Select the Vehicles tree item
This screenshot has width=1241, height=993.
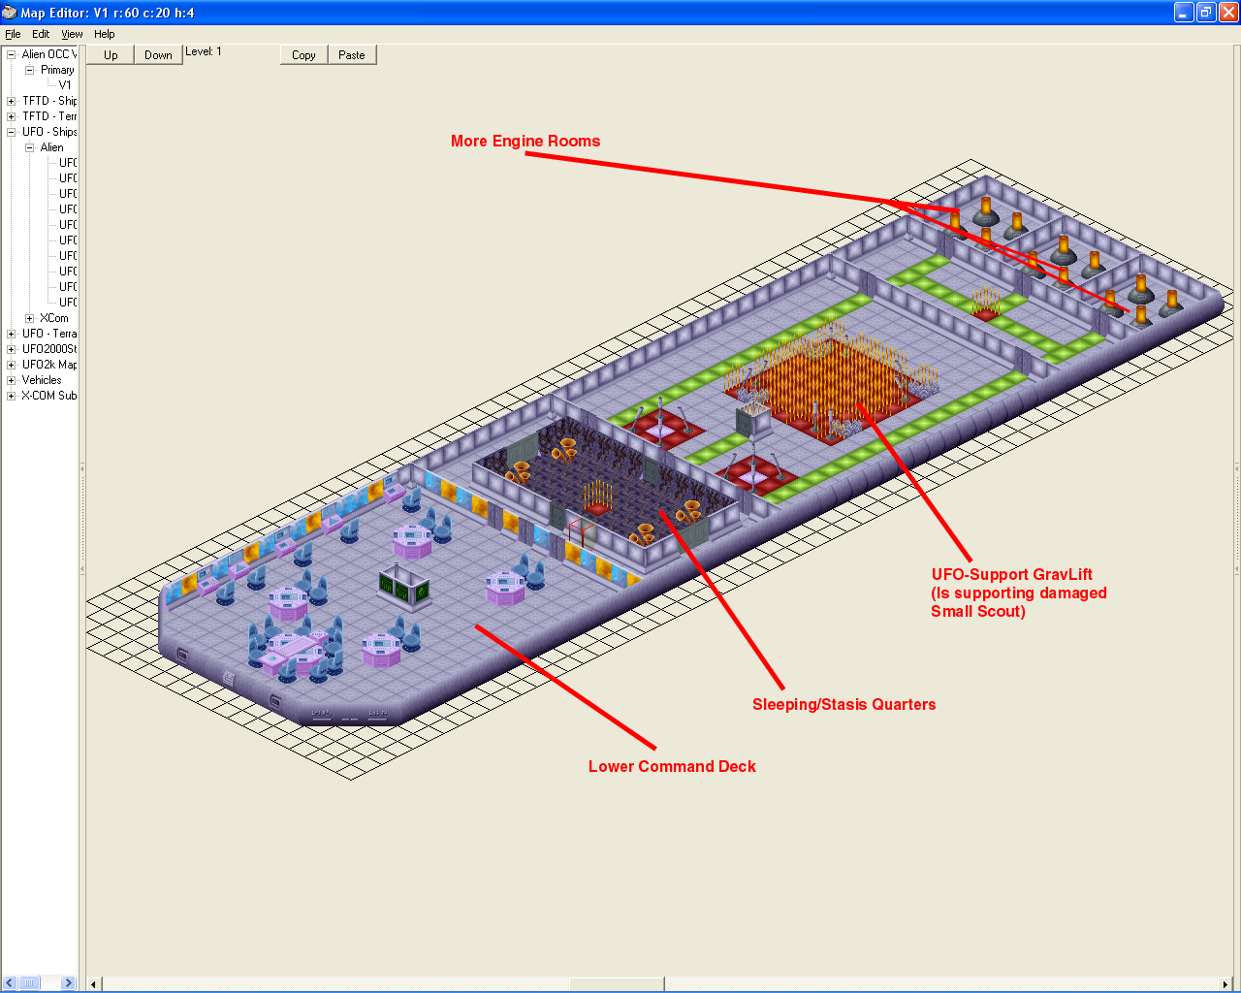point(42,380)
